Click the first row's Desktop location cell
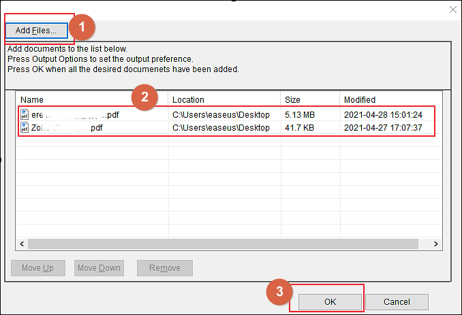The image size is (462, 315). pos(221,114)
